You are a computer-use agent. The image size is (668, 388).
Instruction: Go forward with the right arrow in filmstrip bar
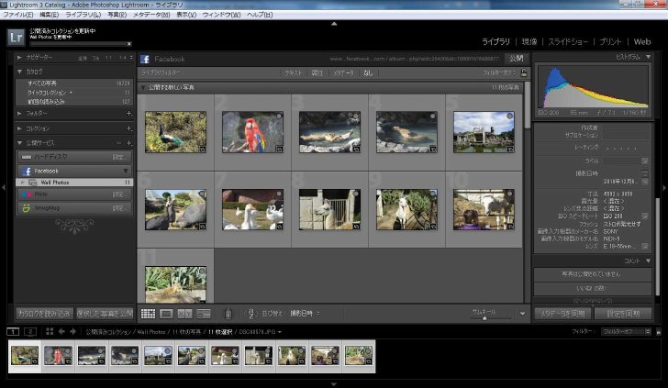pyautogui.click(x=72, y=331)
